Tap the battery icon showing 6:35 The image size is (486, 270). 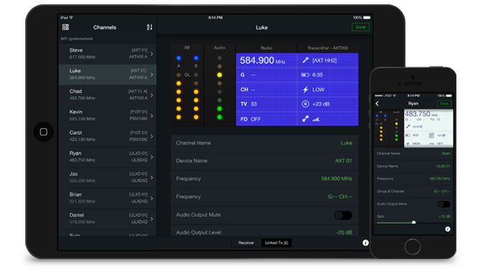tap(305, 75)
